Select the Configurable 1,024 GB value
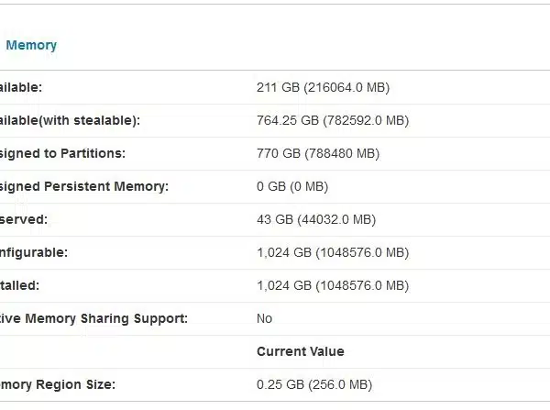550x410 pixels. pyautogui.click(x=333, y=252)
